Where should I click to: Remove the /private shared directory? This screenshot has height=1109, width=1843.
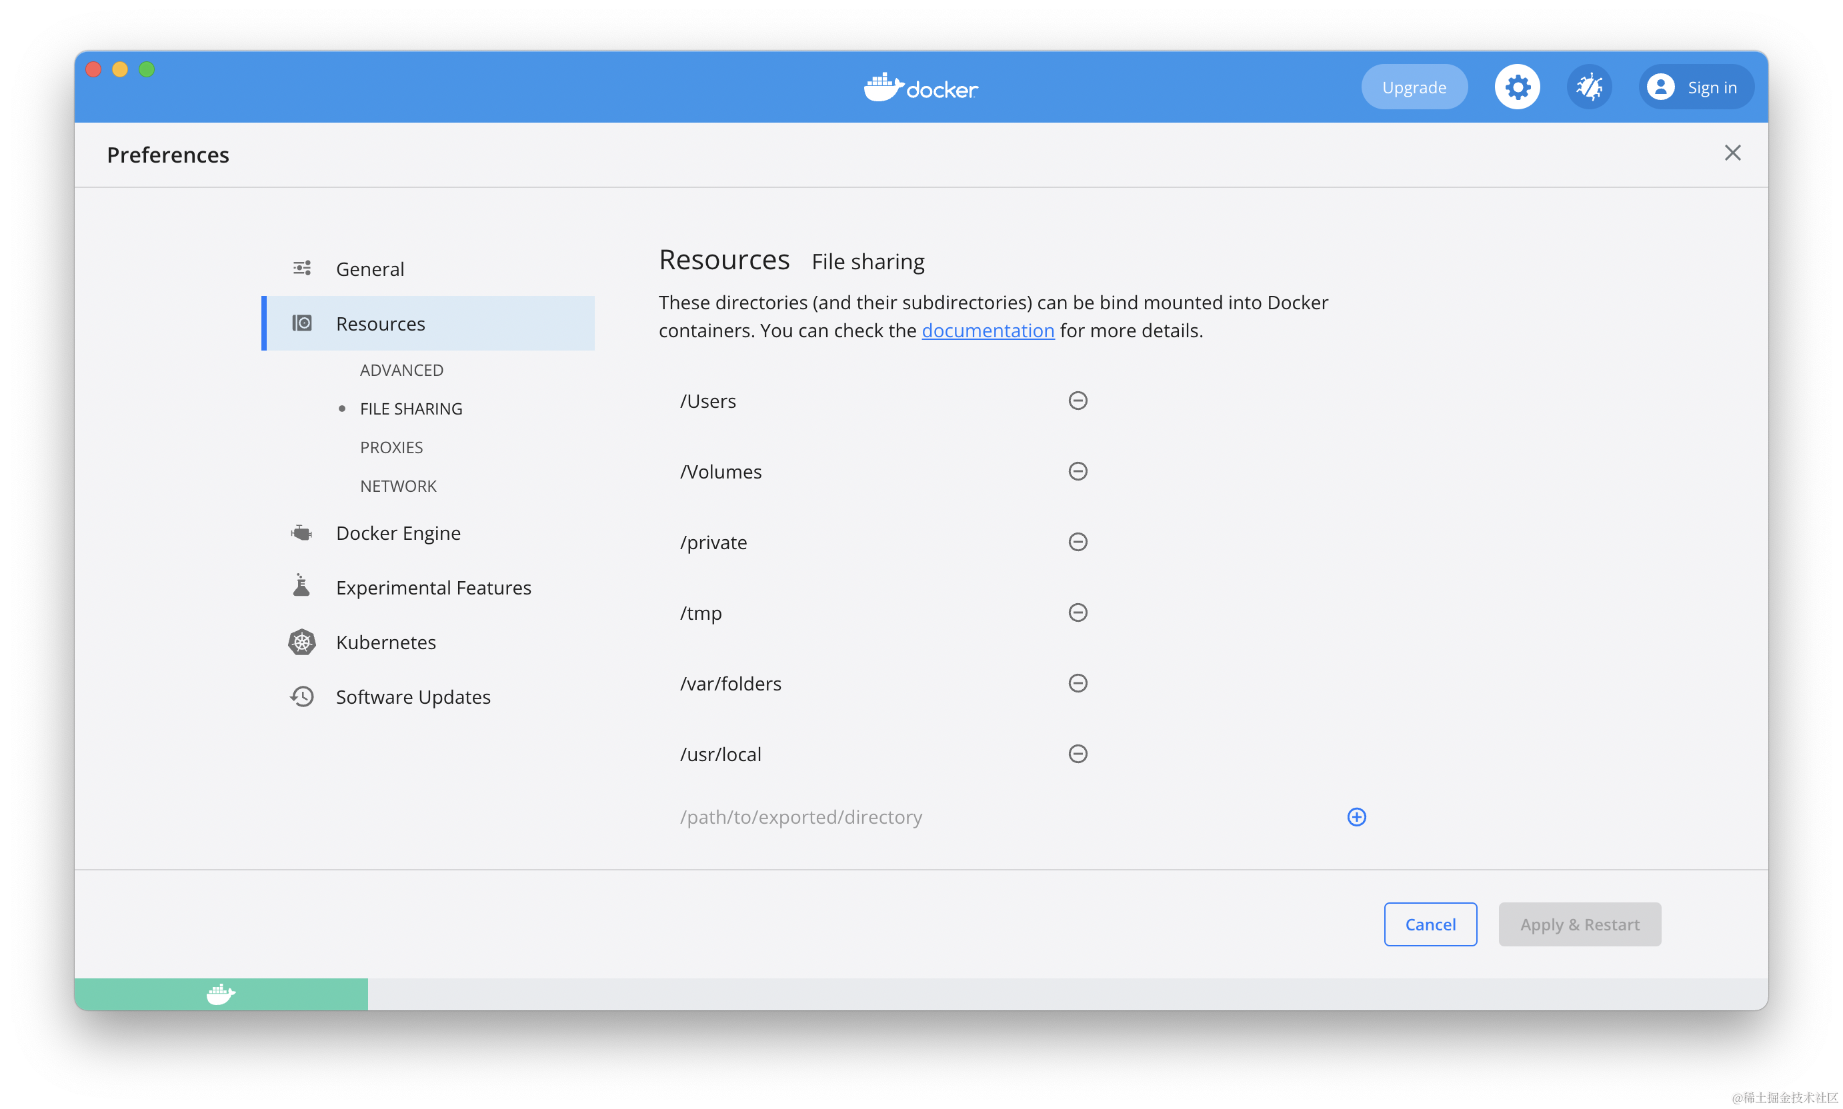pos(1078,542)
